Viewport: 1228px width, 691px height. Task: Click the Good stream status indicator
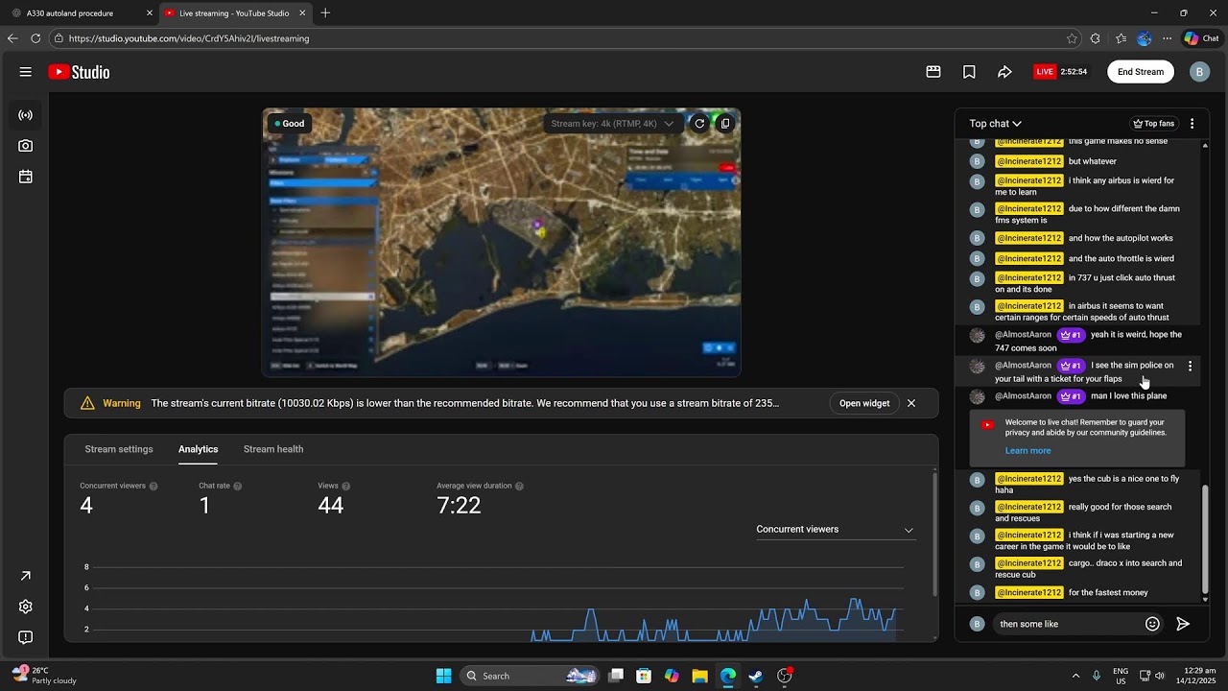(290, 124)
